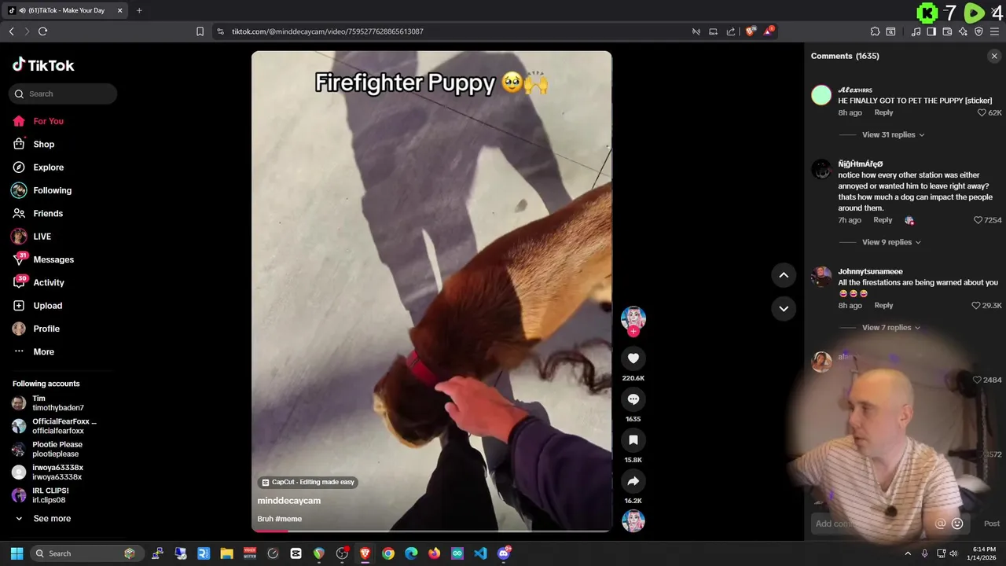Image resolution: width=1006 pixels, height=566 pixels.
Task: Reload the page
Action: (x=42, y=31)
